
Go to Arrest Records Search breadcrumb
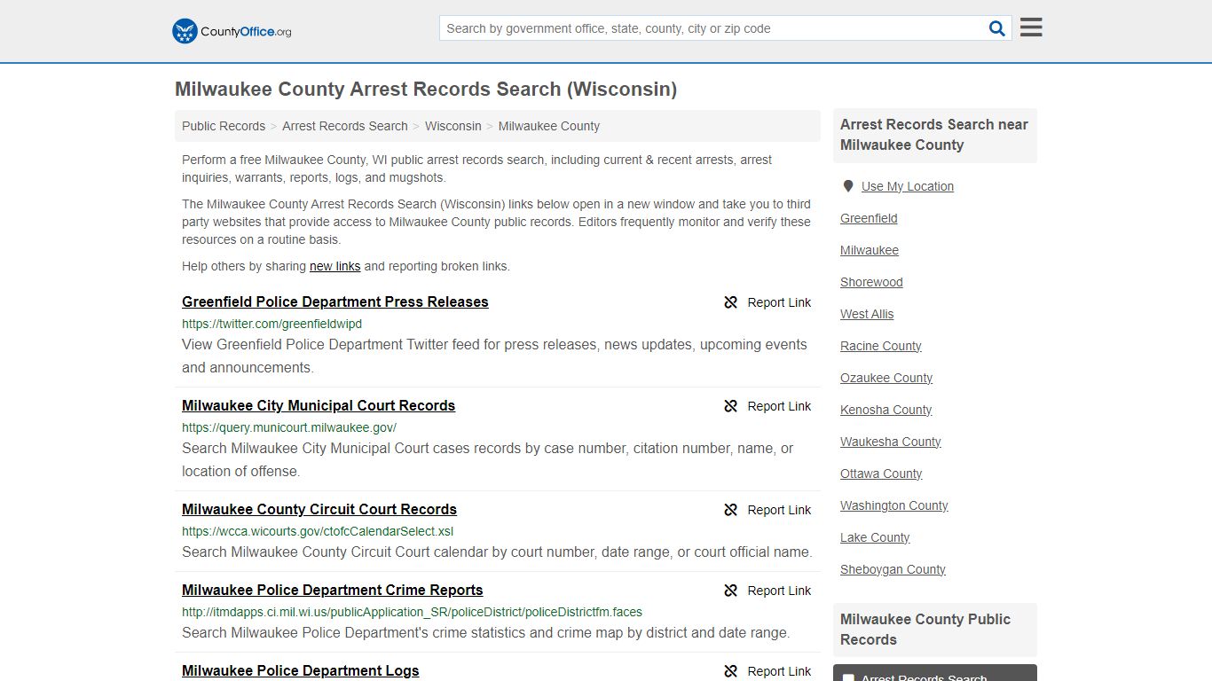(345, 126)
